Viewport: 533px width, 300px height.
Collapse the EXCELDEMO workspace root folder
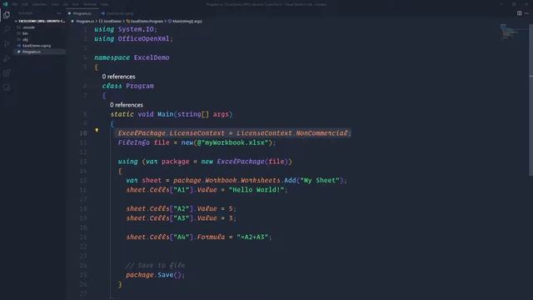[x=40, y=21]
